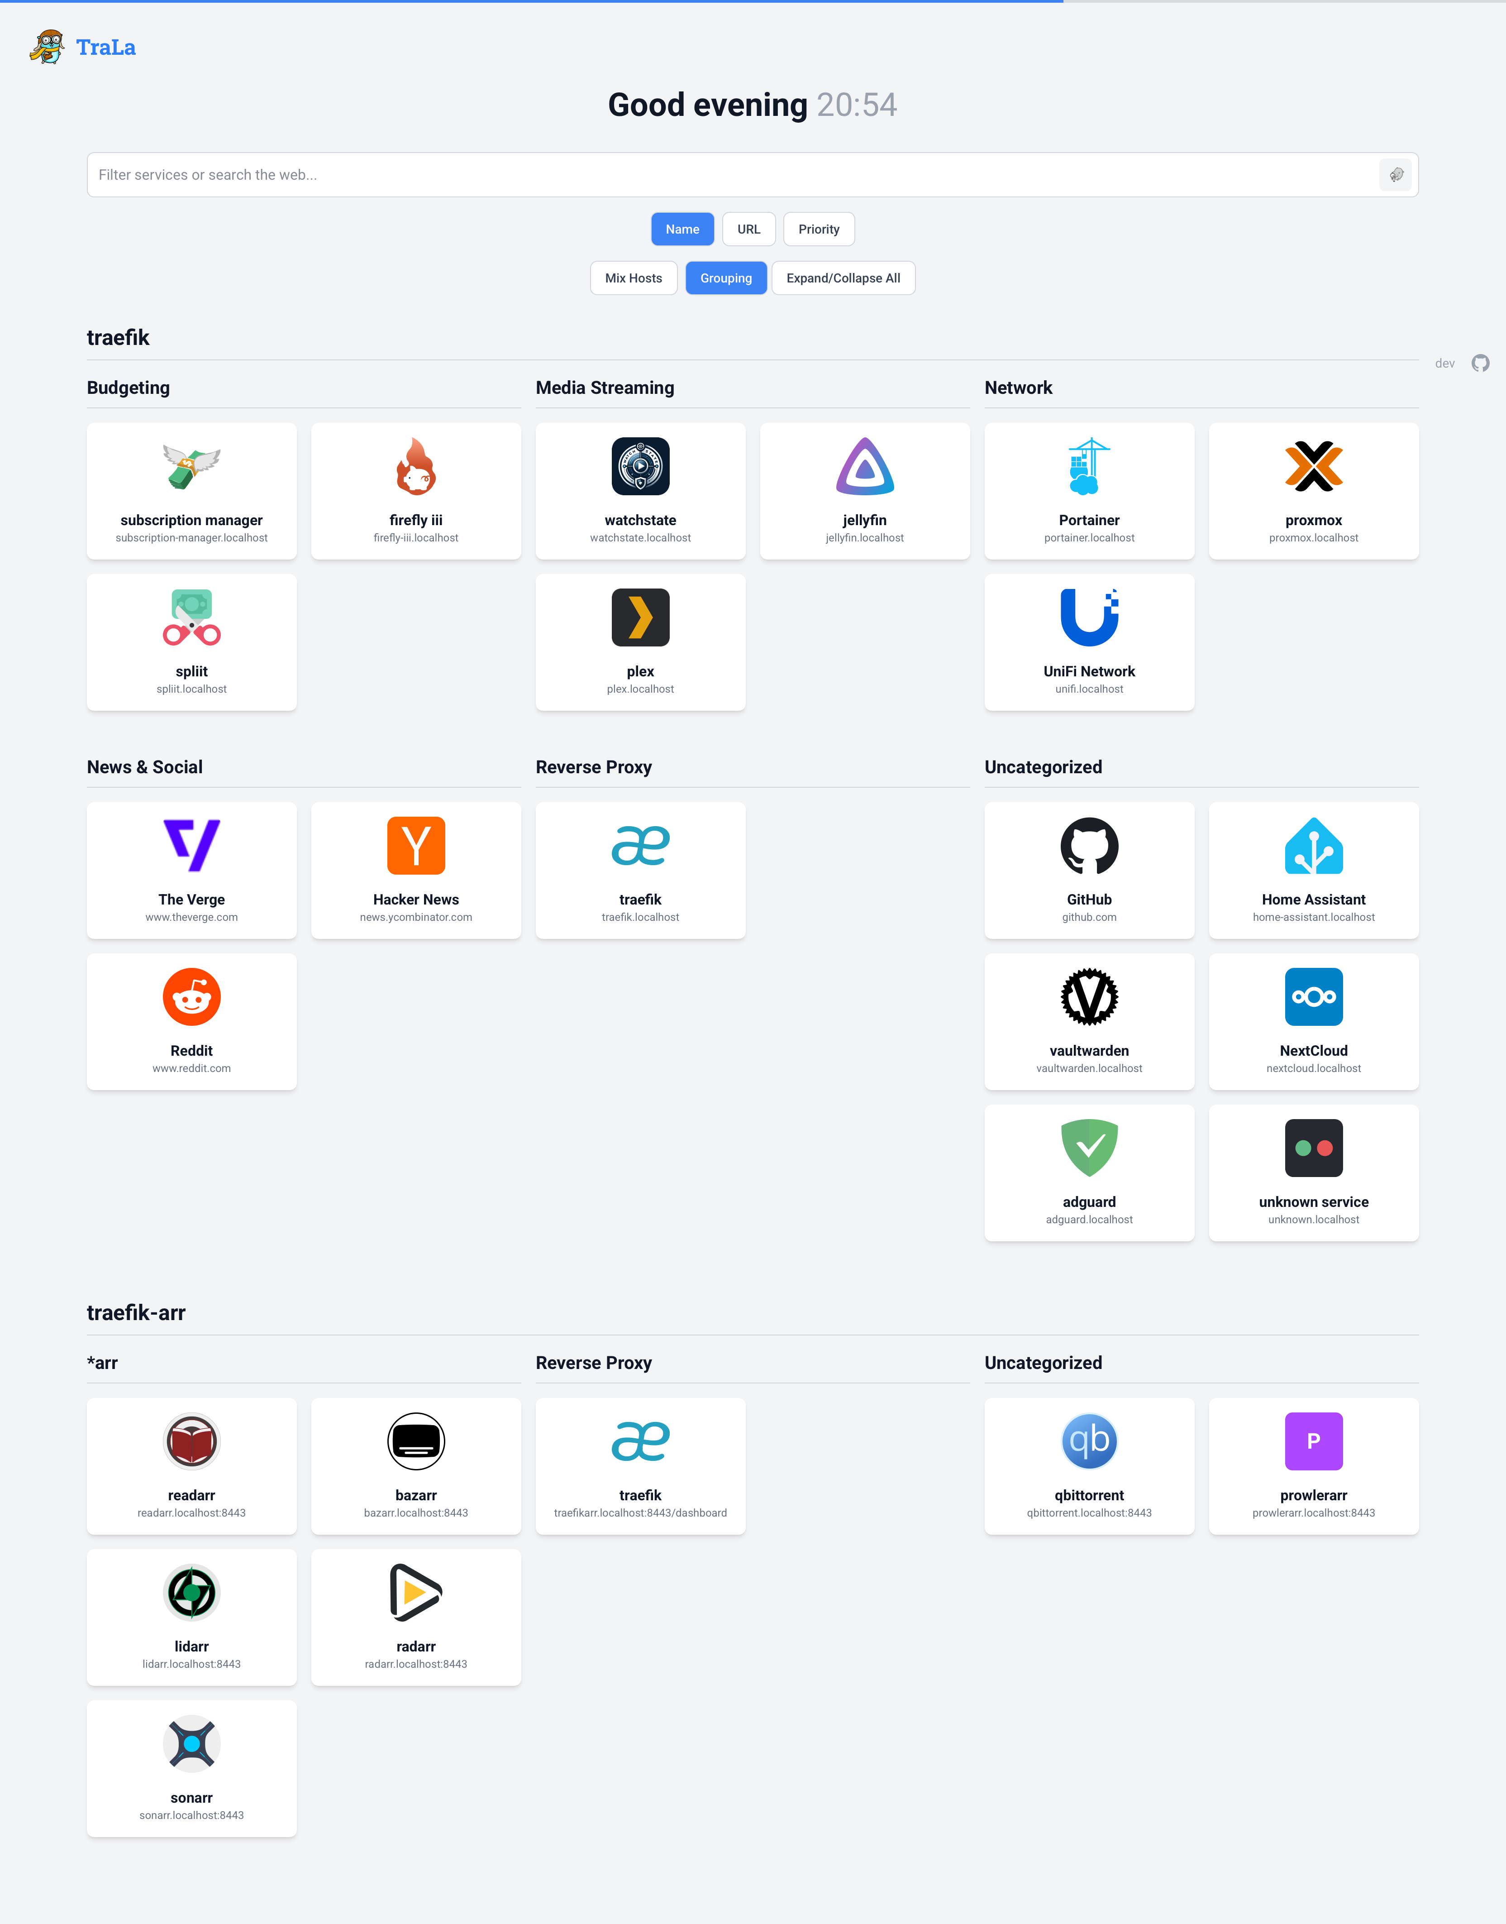
Task: Open the adguard shield icon
Action: pos(1089,1148)
